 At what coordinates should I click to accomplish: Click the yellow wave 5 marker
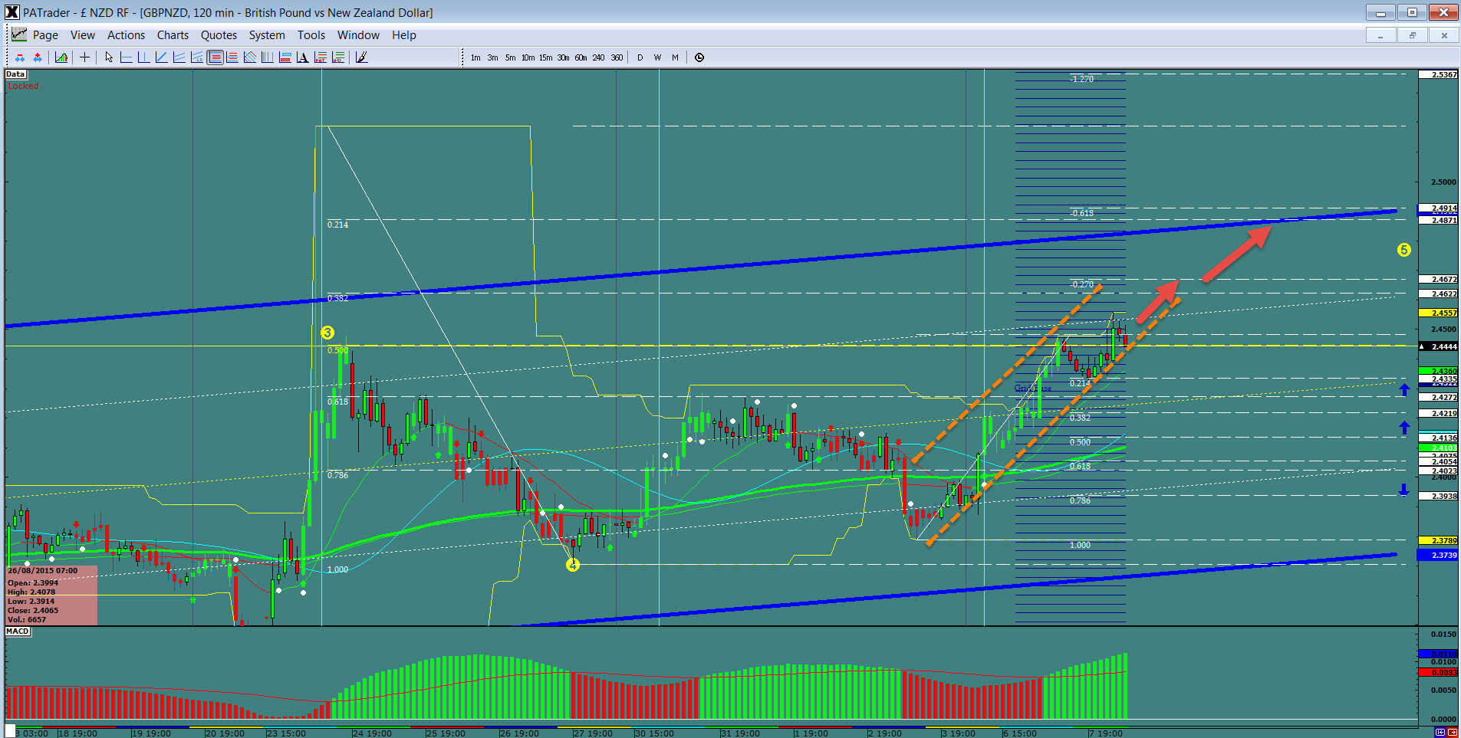click(x=1403, y=250)
